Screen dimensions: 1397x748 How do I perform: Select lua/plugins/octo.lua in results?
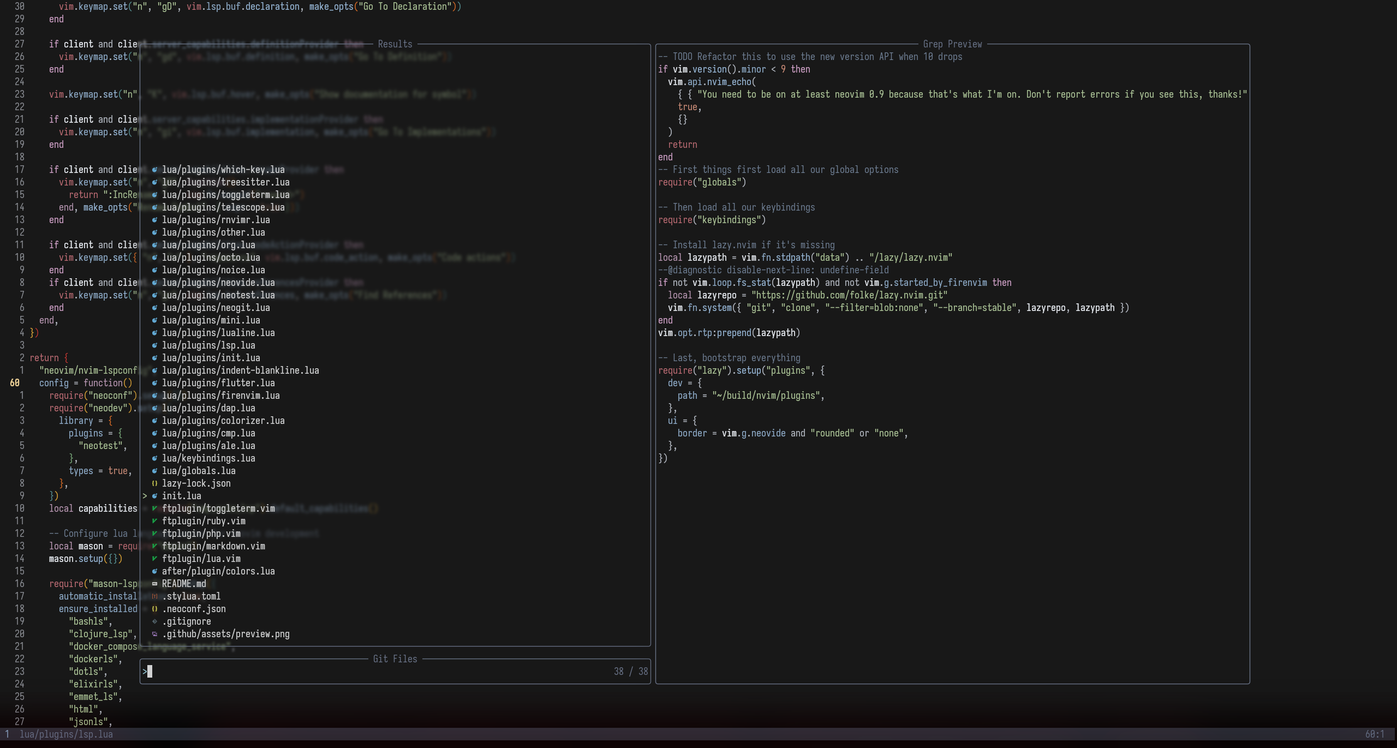[x=211, y=258]
